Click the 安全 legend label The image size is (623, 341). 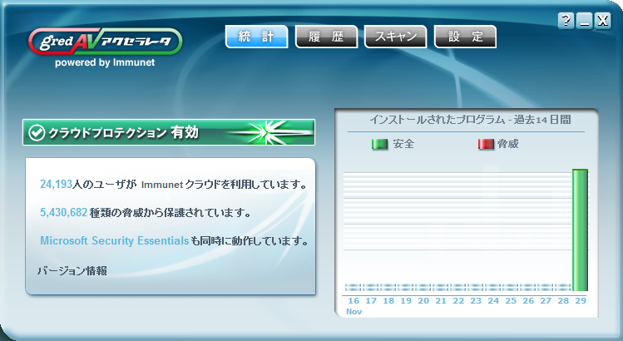point(403,144)
